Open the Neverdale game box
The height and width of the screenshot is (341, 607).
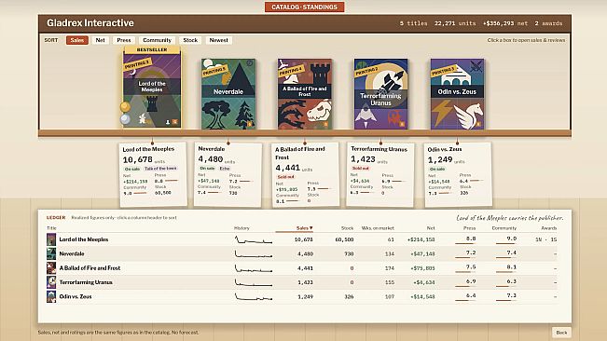coord(228,94)
